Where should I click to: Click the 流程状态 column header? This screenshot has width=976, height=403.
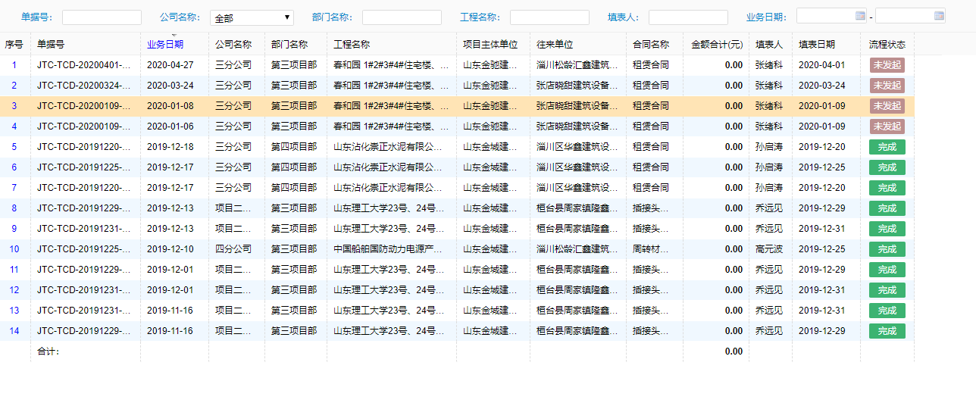(887, 45)
